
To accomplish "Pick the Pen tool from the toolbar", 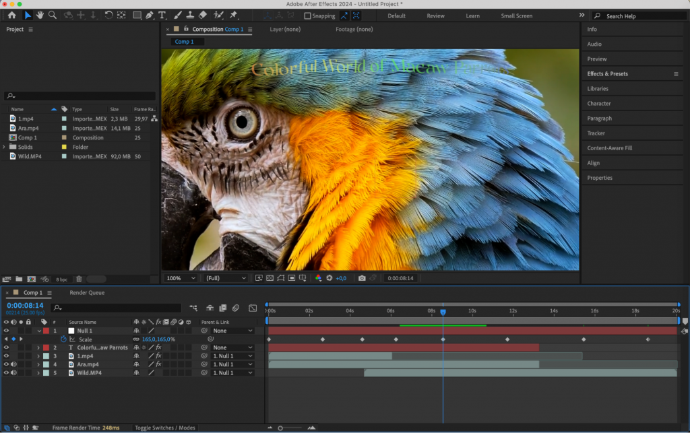I will [148, 13].
